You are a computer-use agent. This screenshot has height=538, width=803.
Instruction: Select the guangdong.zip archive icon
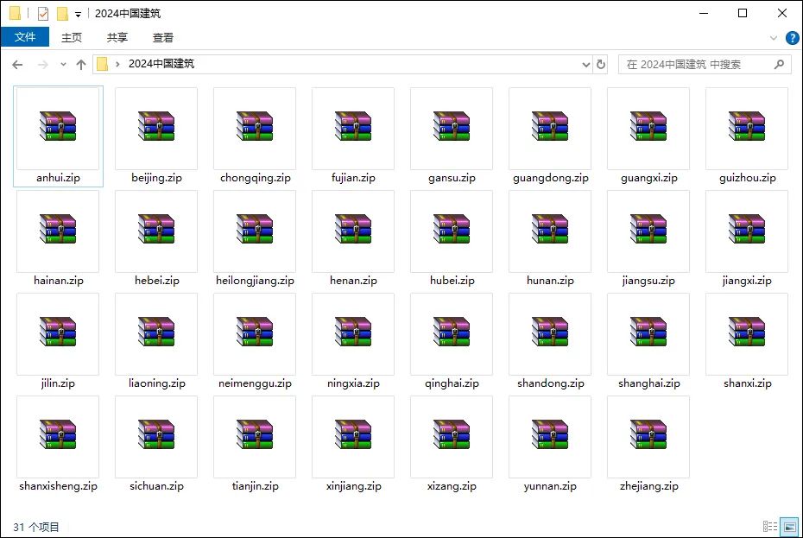tap(549, 126)
